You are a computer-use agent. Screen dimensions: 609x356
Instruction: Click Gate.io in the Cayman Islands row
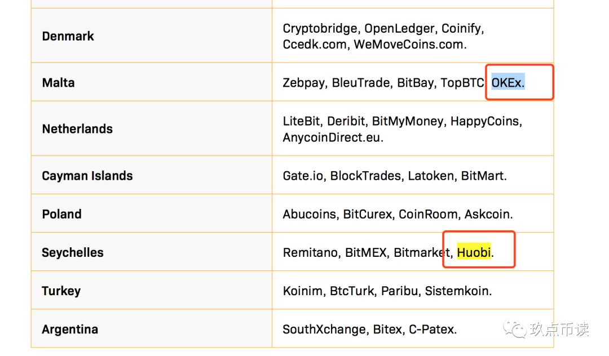[303, 176]
